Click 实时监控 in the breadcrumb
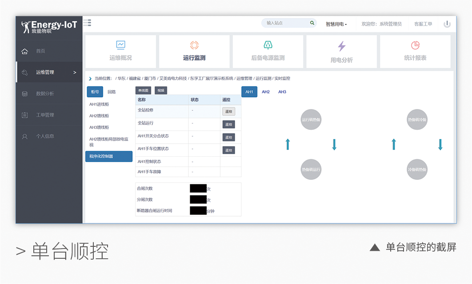 (x=282, y=79)
